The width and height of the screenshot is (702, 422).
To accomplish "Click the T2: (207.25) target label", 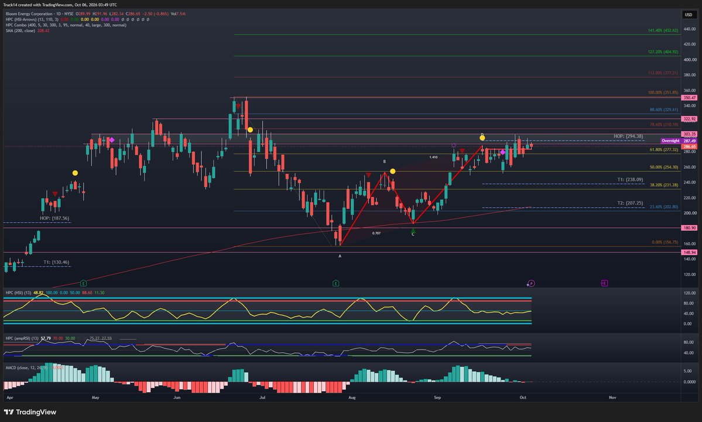I will click(630, 203).
